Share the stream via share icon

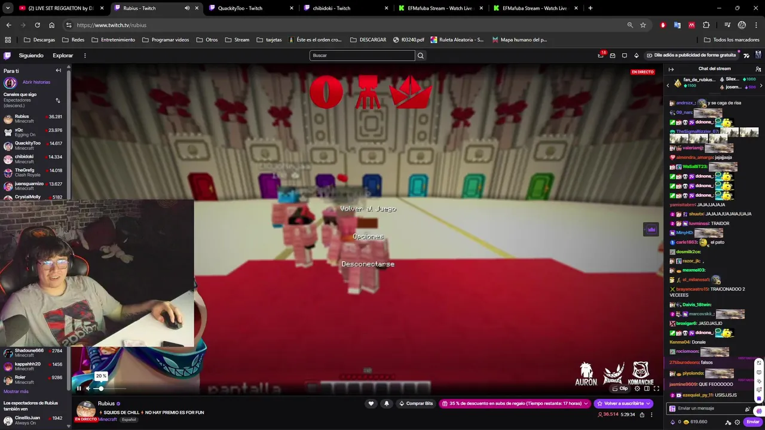point(642,414)
